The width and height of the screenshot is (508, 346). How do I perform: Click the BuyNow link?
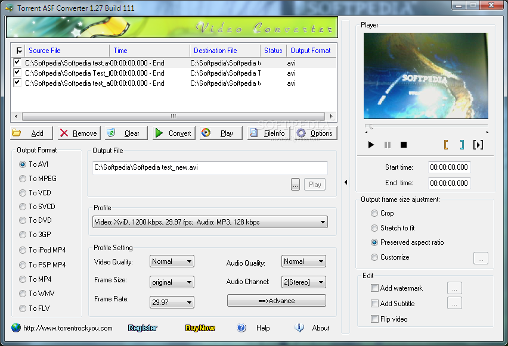(x=200, y=328)
